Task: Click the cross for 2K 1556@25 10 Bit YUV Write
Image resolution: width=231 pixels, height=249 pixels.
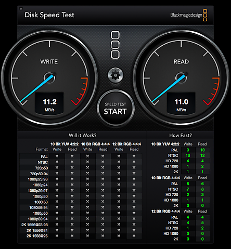Action: [x=57, y=235]
